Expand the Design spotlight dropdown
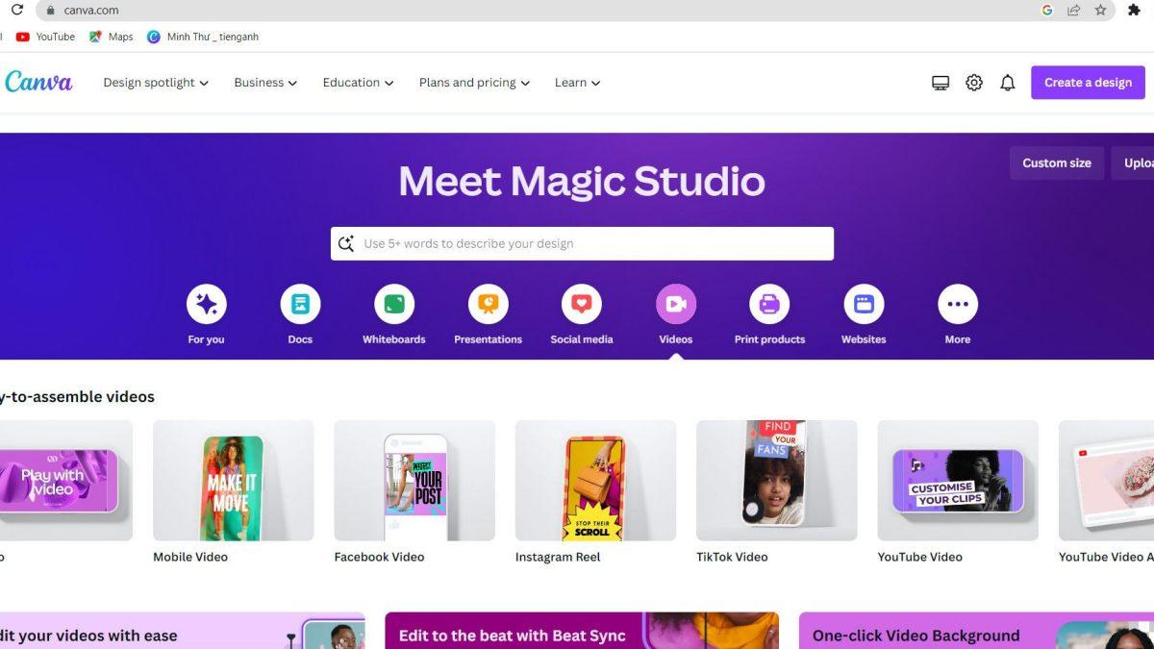The width and height of the screenshot is (1154, 649). pos(155,83)
